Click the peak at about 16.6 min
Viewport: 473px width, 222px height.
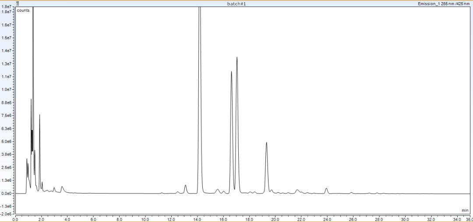tap(231, 72)
